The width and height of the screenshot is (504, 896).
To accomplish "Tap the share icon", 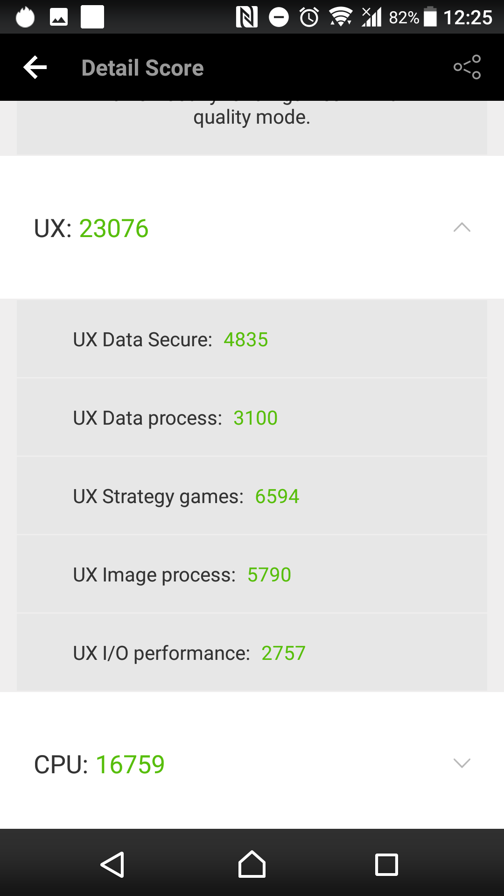I will [x=467, y=68].
